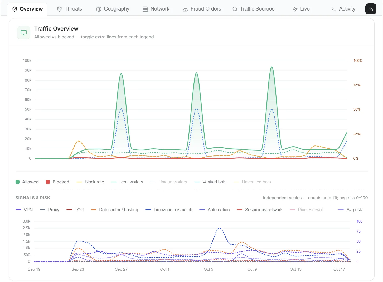Open the Geography tab
This screenshot has width=383, height=282.
point(113,9)
